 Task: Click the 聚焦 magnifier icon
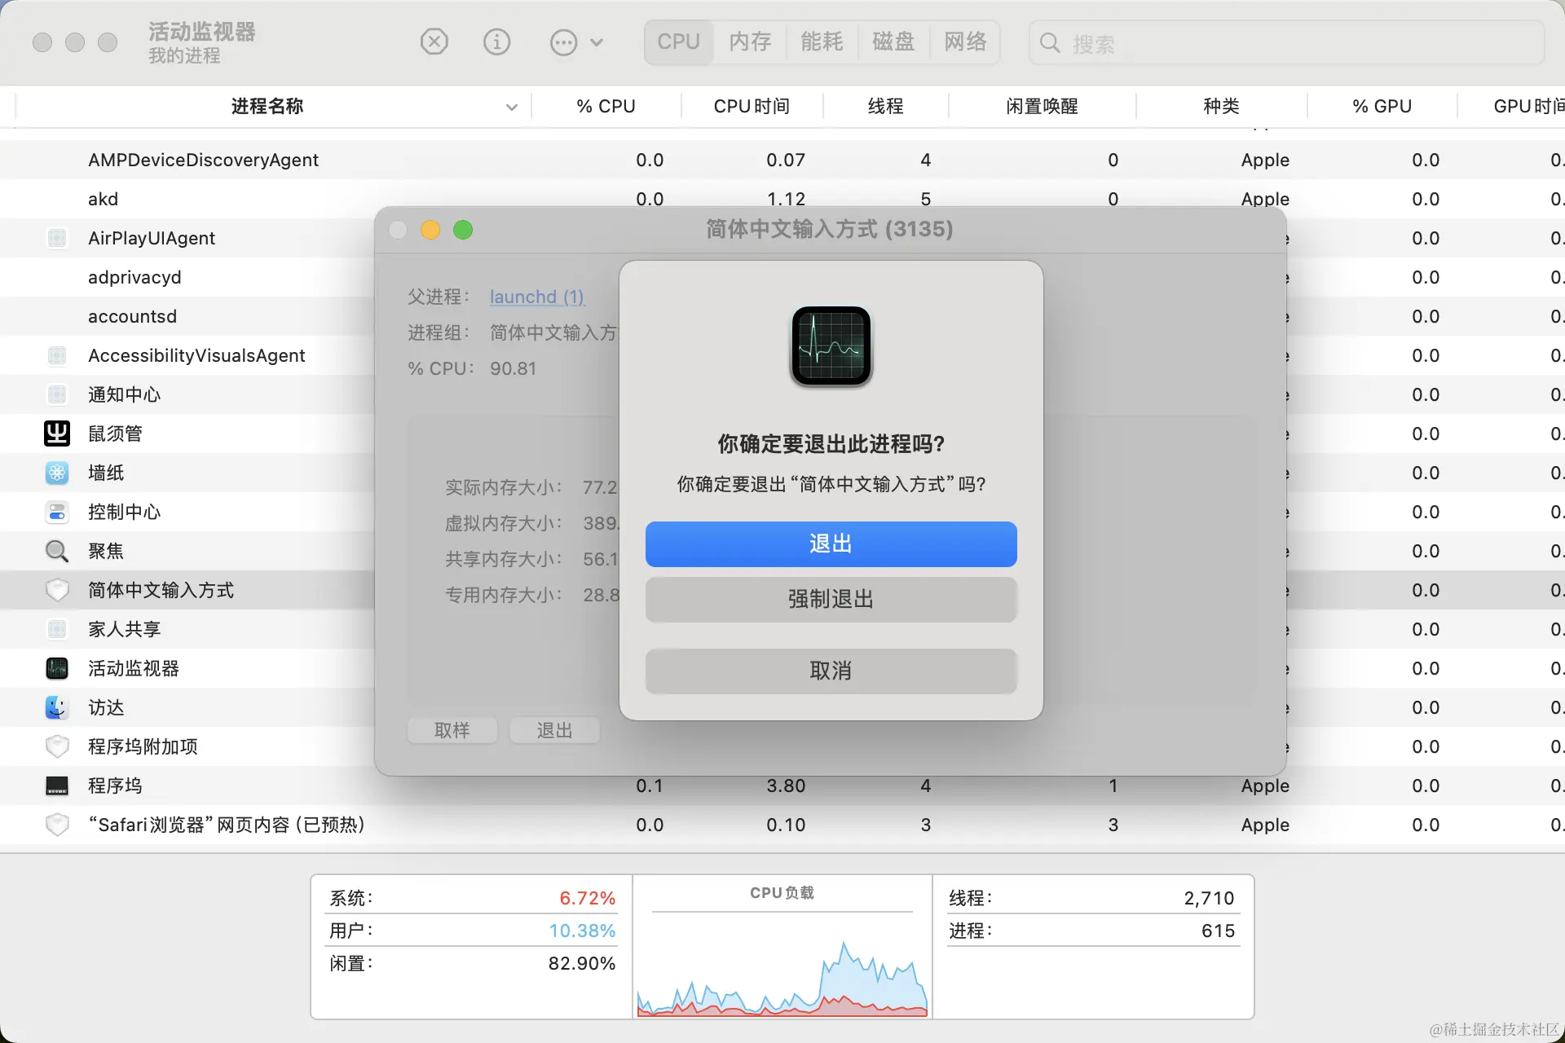(56, 551)
